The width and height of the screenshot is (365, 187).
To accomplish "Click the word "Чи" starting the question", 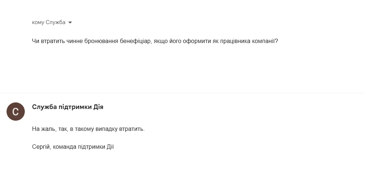I will point(36,41).
